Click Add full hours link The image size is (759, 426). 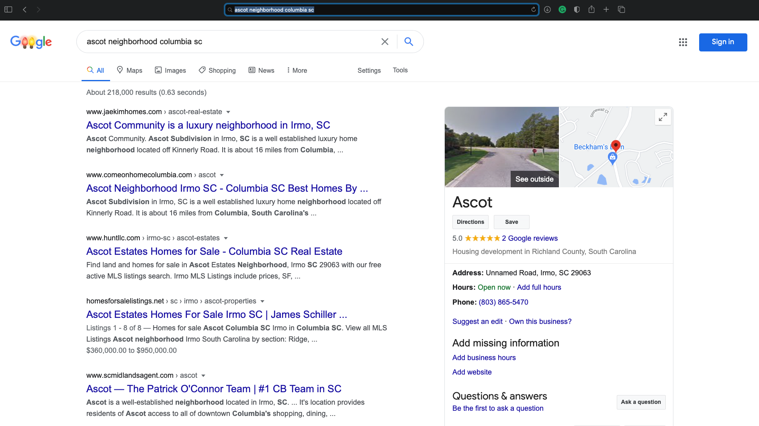tap(539, 287)
